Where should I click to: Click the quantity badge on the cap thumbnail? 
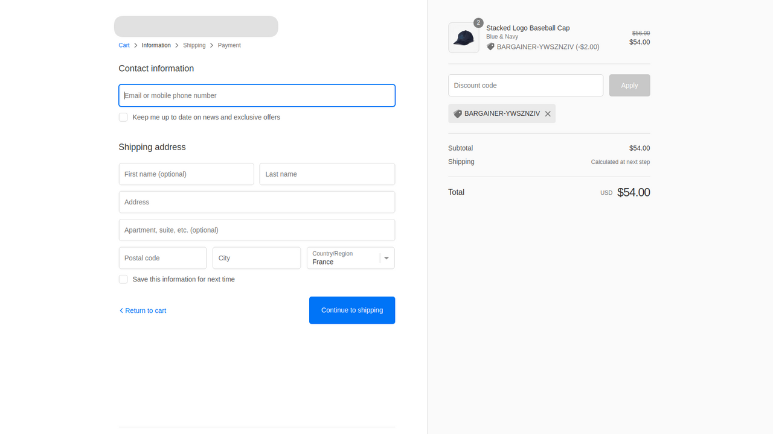click(478, 23)
